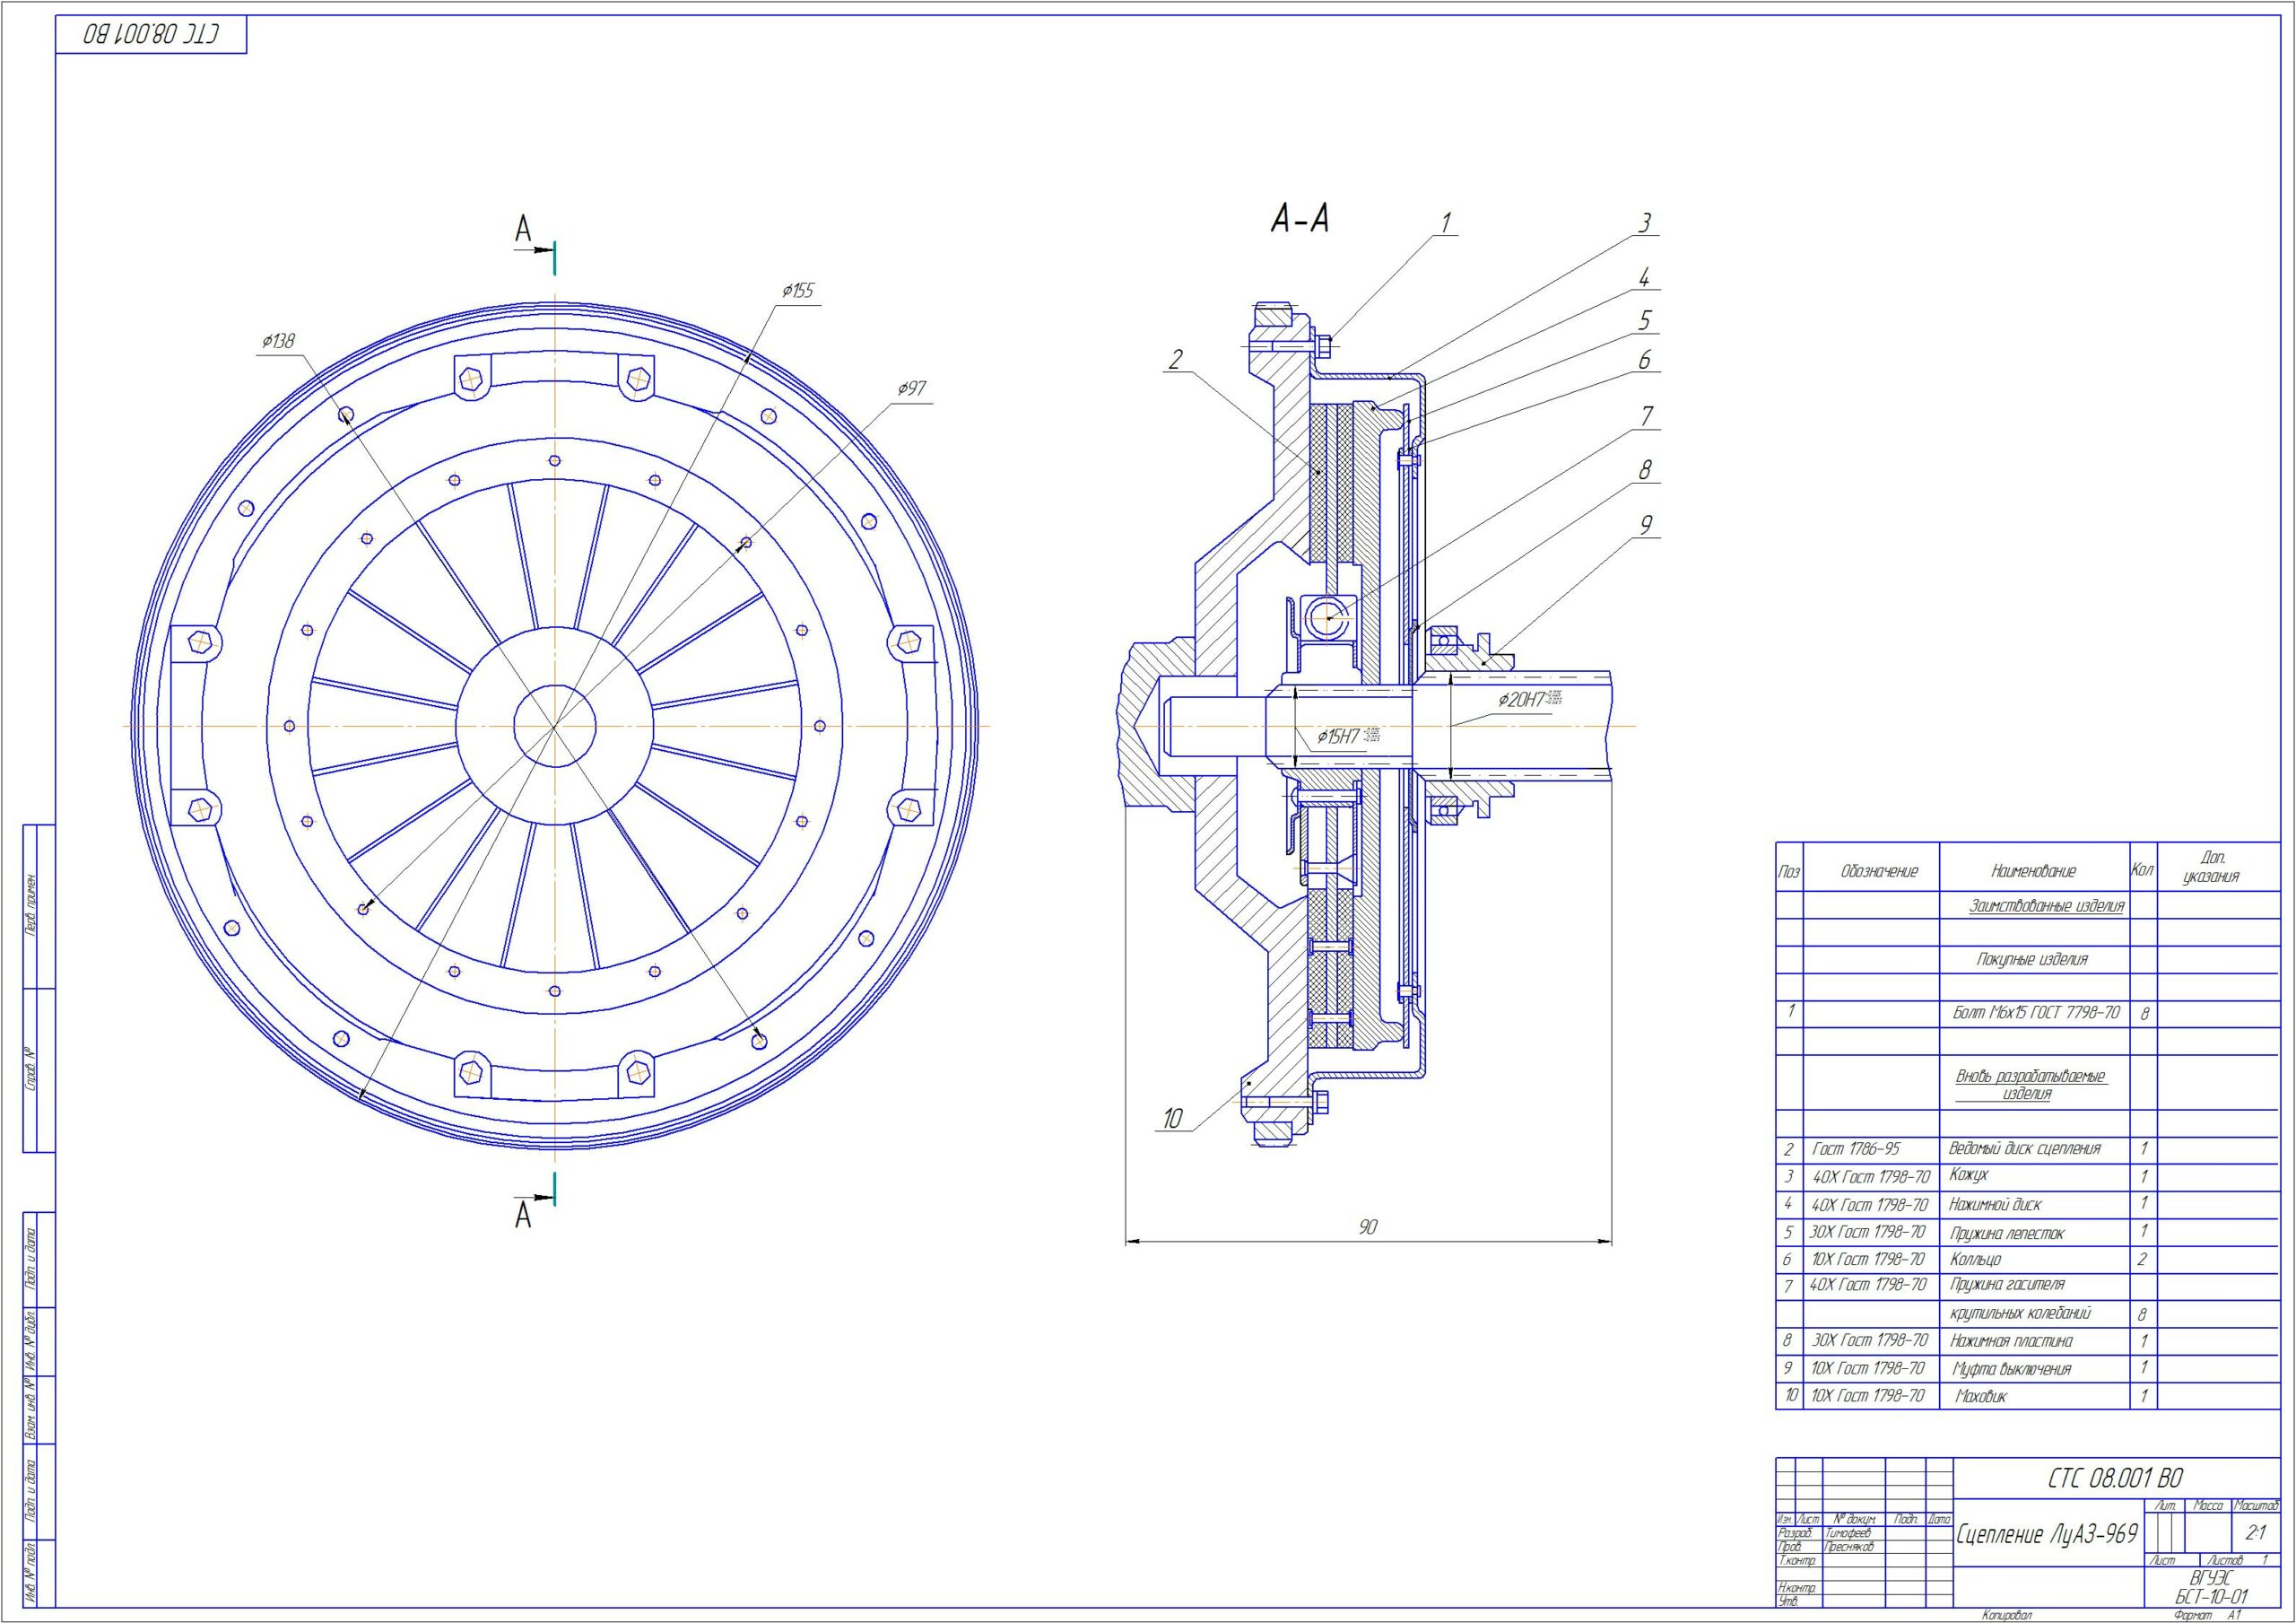Click the "Поз" column header

pyautogui.click(x=1789, y=871)
